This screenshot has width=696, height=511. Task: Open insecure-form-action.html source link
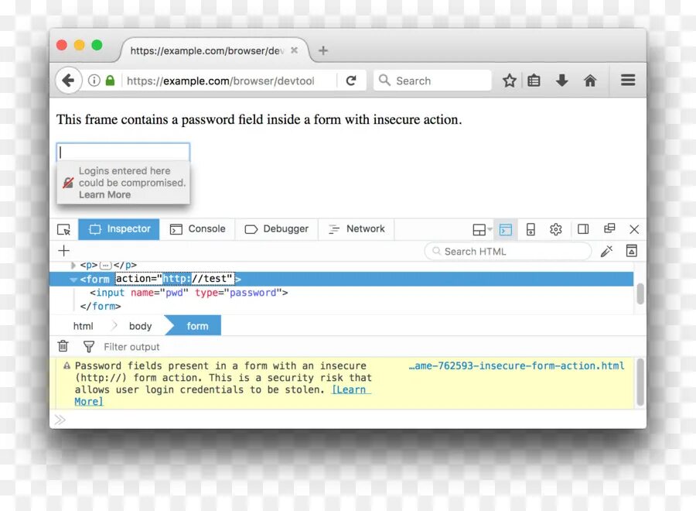click(517, 365)
